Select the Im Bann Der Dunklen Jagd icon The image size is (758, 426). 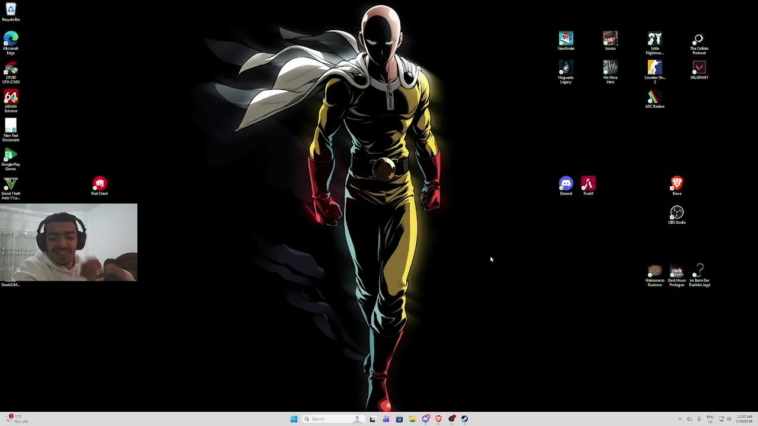click(x=699, y=276)
